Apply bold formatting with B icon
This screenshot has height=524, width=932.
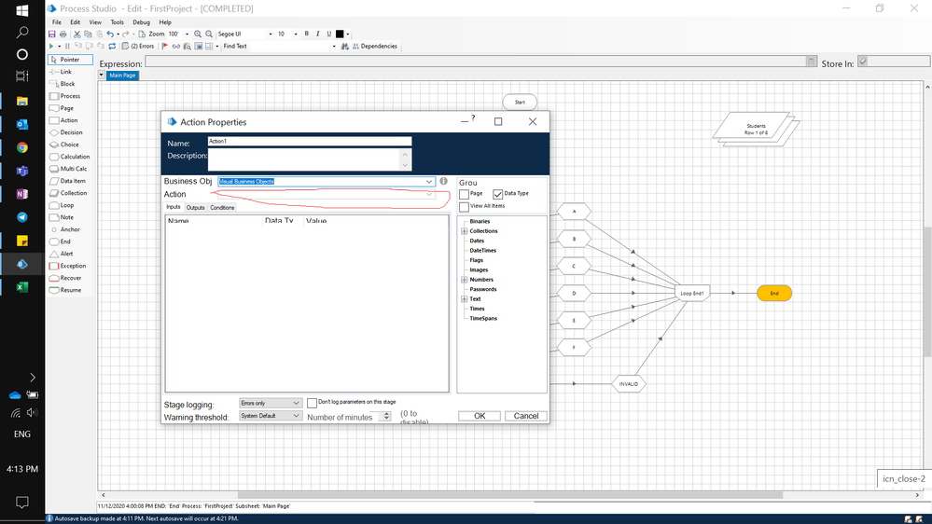[x=306, y=34]
